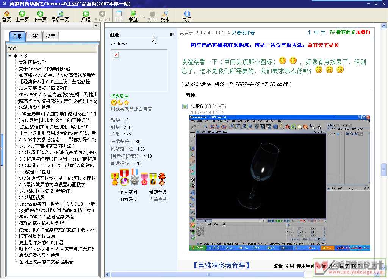Screen dimensions: 388x279
Task: Switch to the 目录 tab
Action: point(17,36)
